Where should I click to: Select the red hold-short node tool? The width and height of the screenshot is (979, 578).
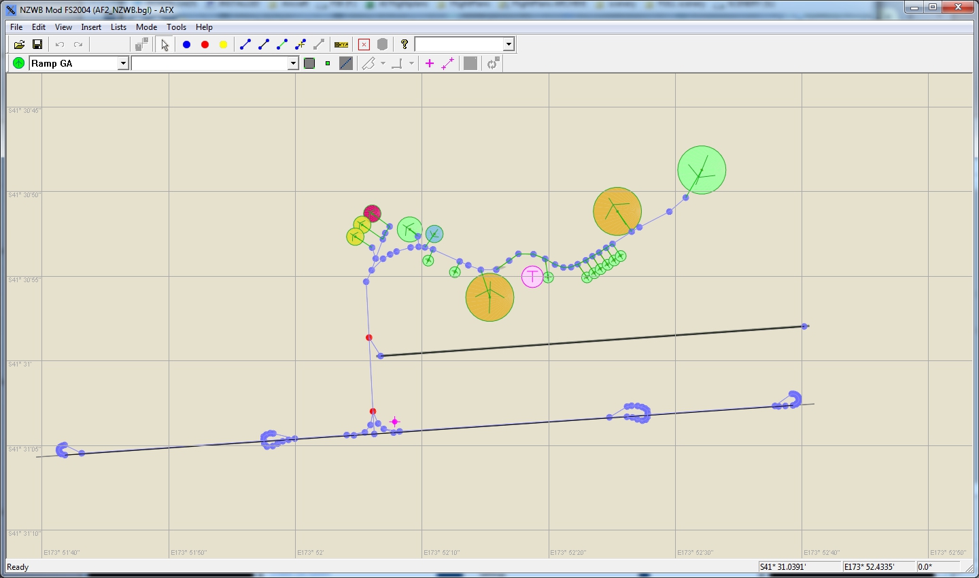[x=205, y=44]
